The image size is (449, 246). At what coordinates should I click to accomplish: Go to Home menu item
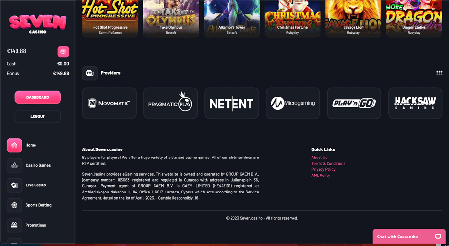(31, 145)
